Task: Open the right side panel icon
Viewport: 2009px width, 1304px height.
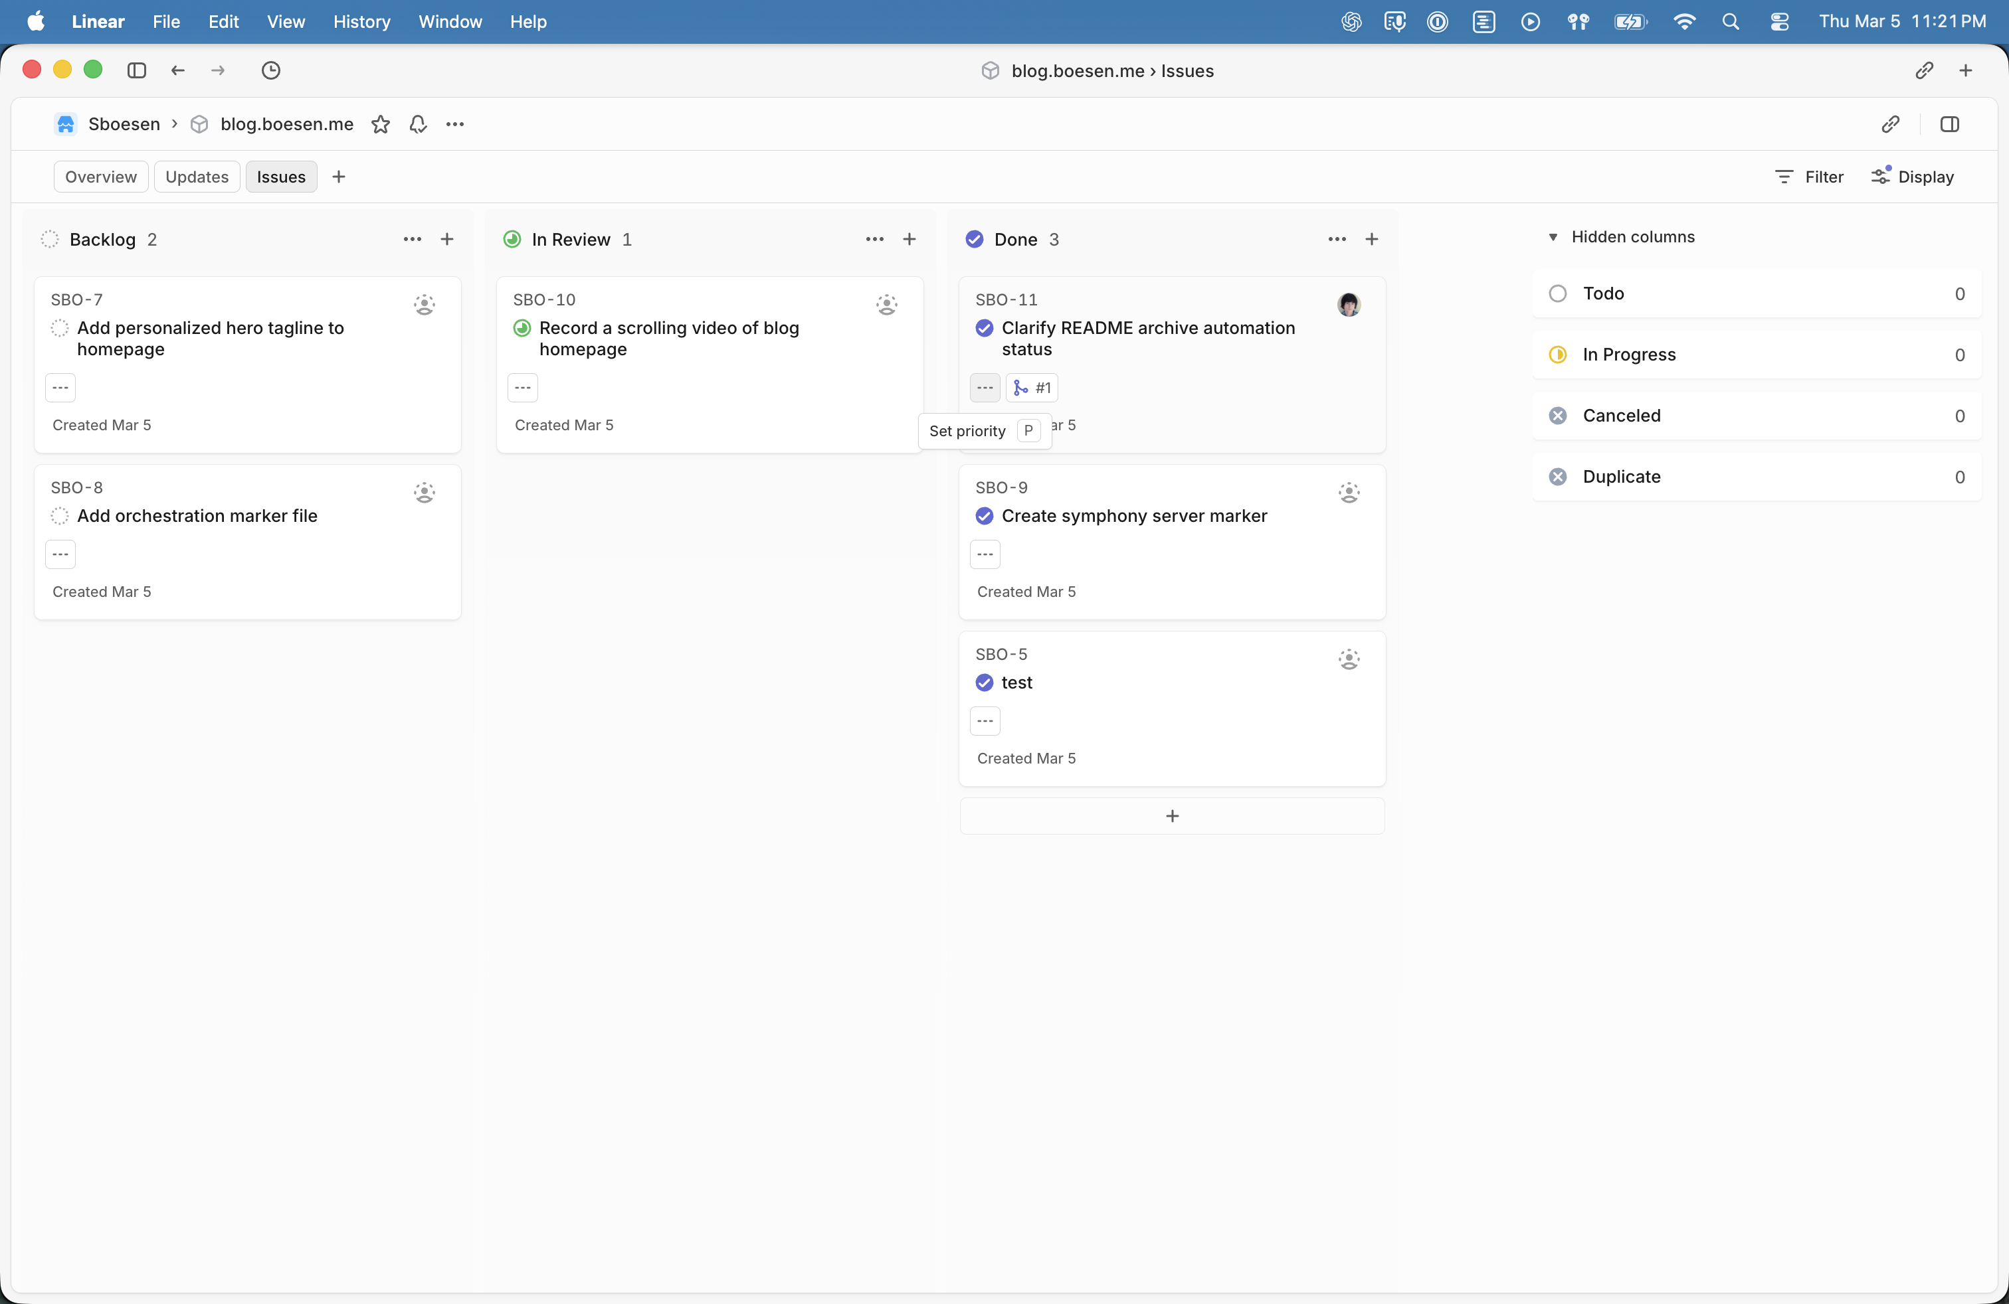Action: [1951, 124]
